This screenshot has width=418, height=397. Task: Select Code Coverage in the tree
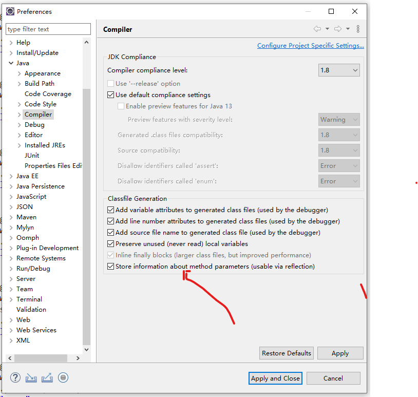point(48,94)
